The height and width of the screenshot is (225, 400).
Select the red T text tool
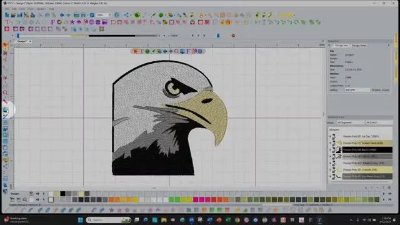click(x=7, y=22)
